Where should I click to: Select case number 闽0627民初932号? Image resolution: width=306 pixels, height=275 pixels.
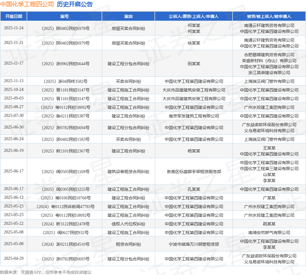coord(65,233)
